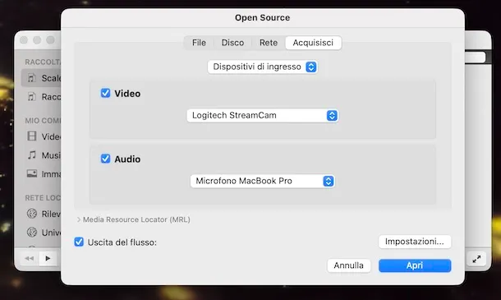Screen dimensions: 501x300
Task: Click the Apri button
Action: [415, 265]
